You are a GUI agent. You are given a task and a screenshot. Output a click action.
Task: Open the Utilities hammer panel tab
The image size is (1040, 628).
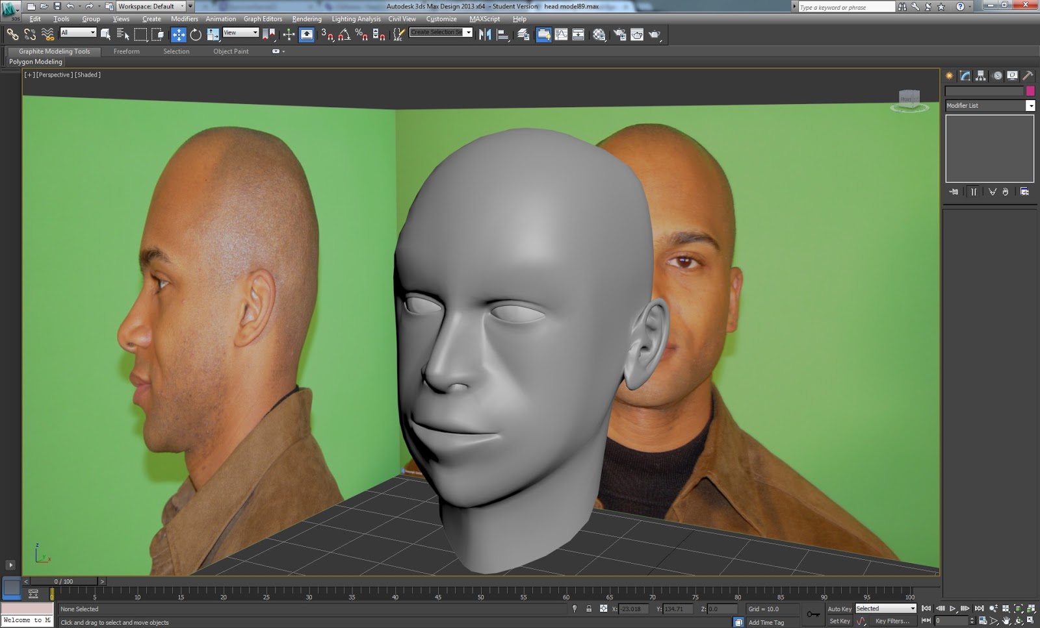point(1028,76)
